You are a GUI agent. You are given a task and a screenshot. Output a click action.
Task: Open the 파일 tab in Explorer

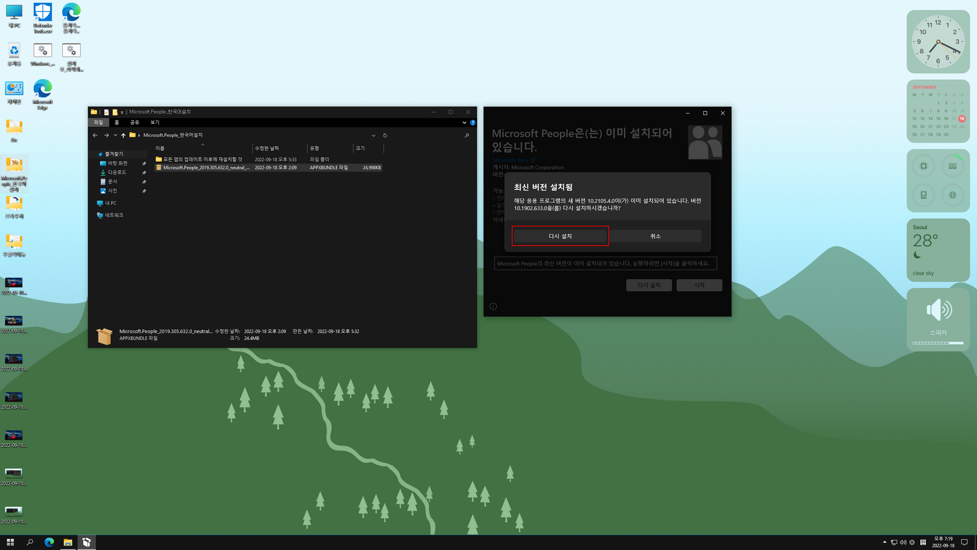tap(98, 122)
